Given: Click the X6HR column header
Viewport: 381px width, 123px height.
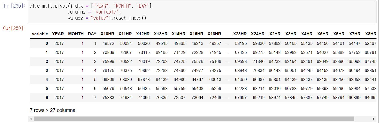Looking at the screenshot, I should (x=339, y=34).
